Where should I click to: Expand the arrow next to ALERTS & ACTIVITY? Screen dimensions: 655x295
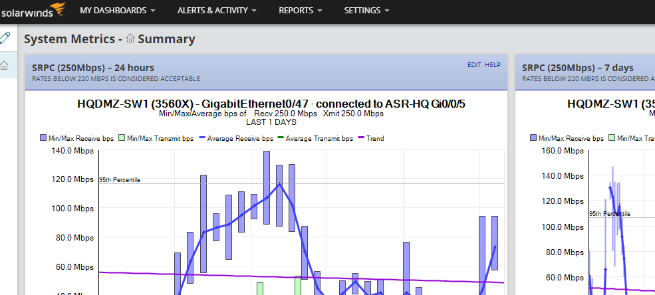254,11
